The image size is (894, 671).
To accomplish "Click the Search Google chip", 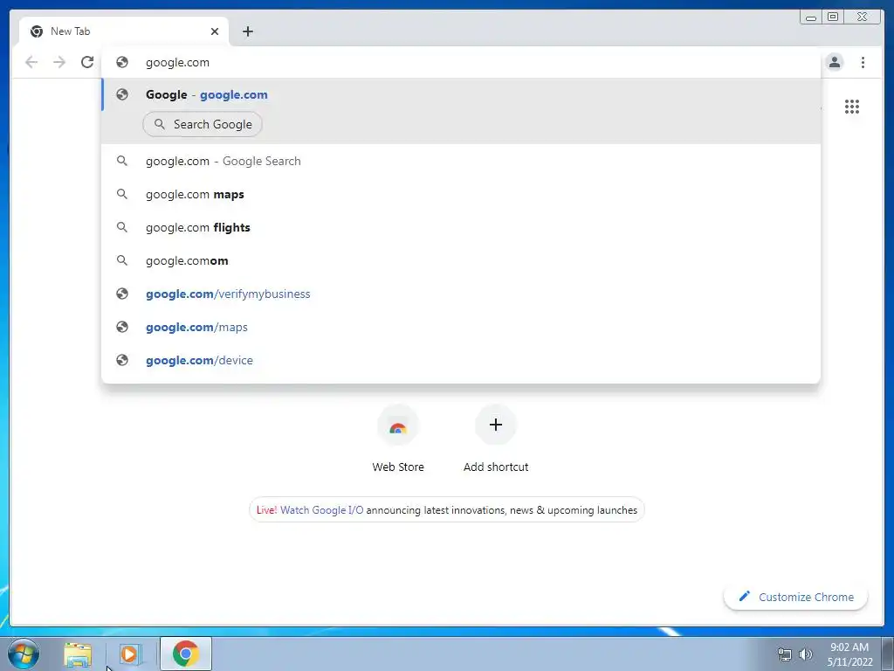I will pyautogui.click(x=203, y=124).
